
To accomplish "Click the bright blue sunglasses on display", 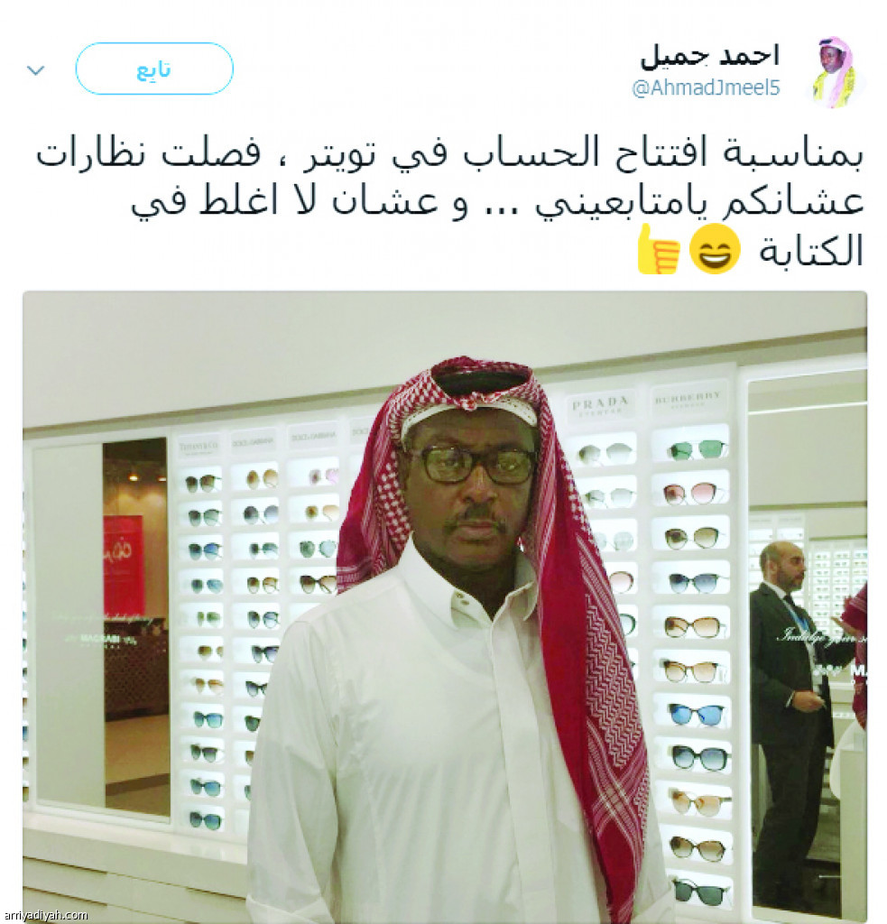I will pos(696,715).
